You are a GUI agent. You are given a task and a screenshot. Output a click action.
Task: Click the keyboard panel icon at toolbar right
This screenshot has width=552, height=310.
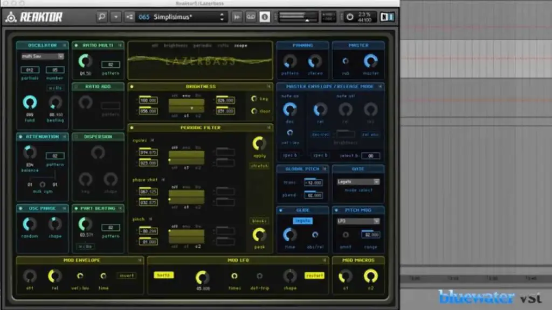click(387, 17)
